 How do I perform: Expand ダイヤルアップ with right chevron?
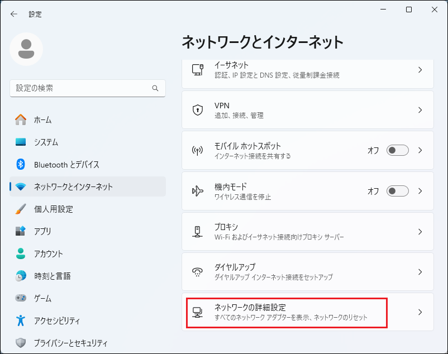click(420, 272)
